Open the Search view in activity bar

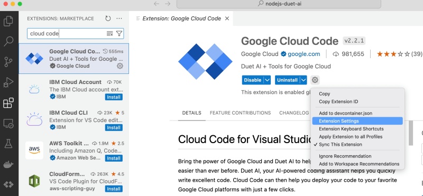(x=8, y=42)
